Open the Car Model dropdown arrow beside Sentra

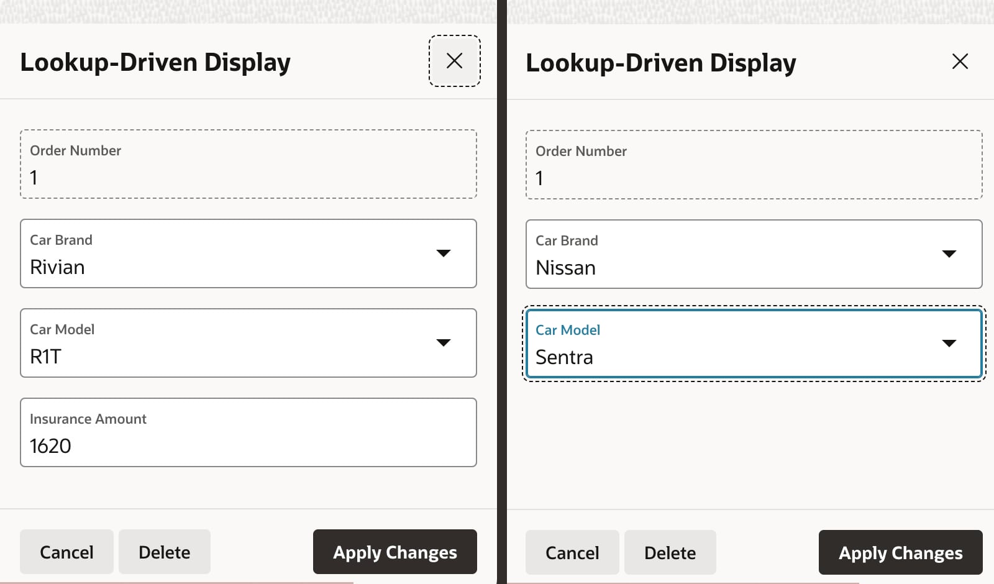coord(949,344)
